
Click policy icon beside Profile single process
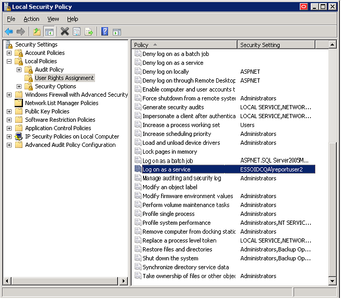tap(138, 214)
